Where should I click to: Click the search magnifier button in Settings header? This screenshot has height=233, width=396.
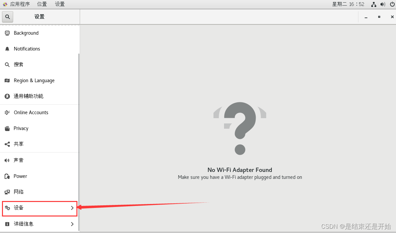coord(8,17)
